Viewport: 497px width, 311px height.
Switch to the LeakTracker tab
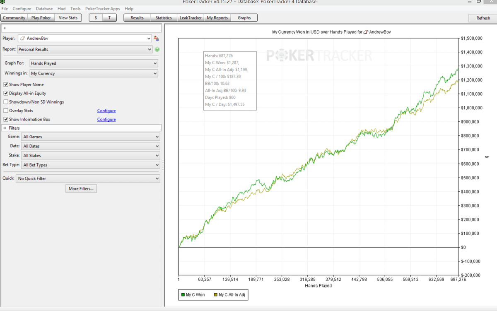pyautogui.click(x=191, y=18)
